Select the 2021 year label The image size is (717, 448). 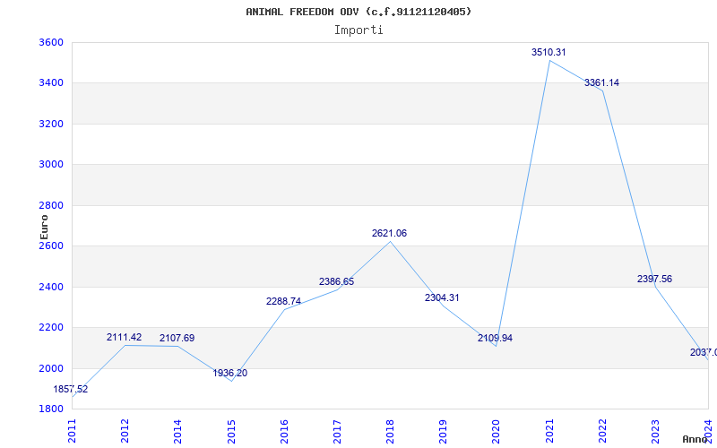(549, 431)
